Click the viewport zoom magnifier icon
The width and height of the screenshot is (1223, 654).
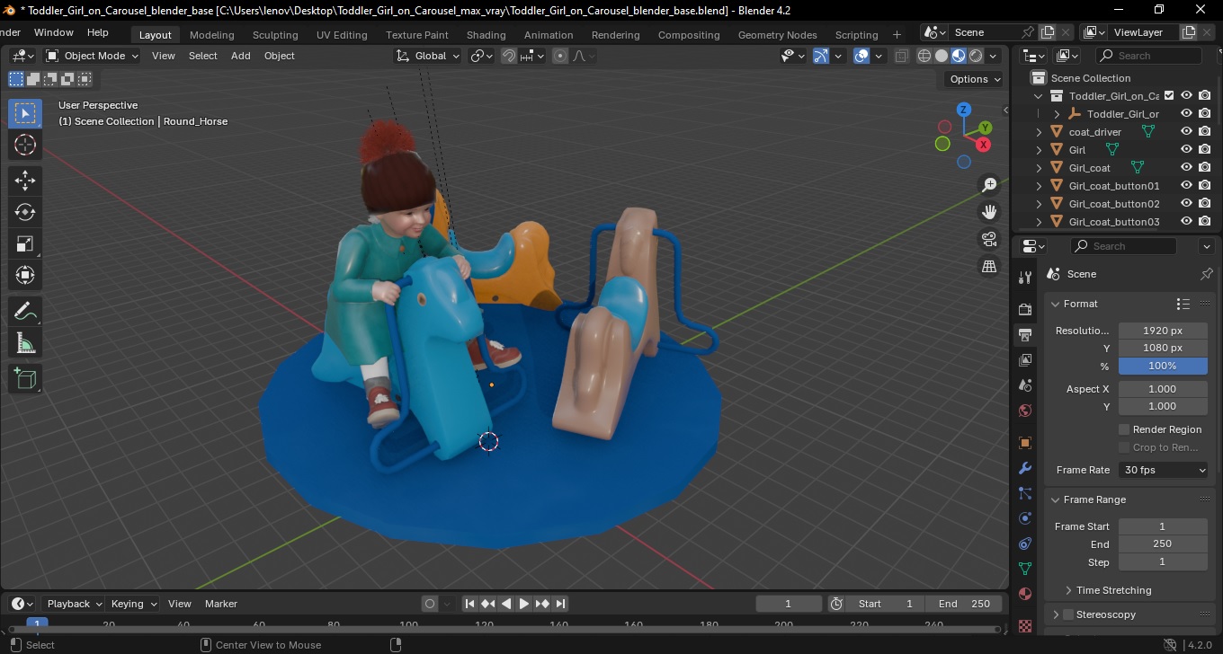point(989,185)
